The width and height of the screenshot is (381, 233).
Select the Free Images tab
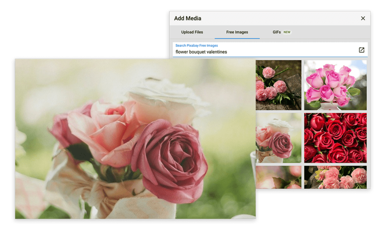point(237,32)
